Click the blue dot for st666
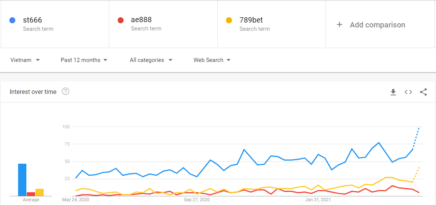436x205 pixels. pos(12,20)
